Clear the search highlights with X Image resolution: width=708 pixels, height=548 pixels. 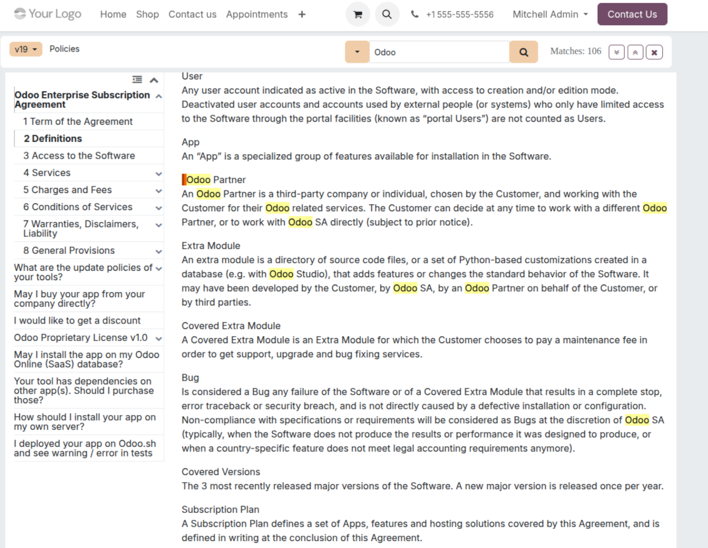pyautogui.click(x=654, y=52)
